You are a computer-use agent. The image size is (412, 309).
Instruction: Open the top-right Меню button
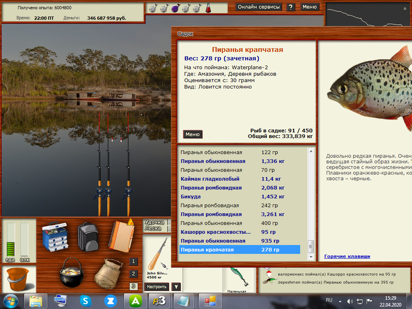click(x=309, y=7)
